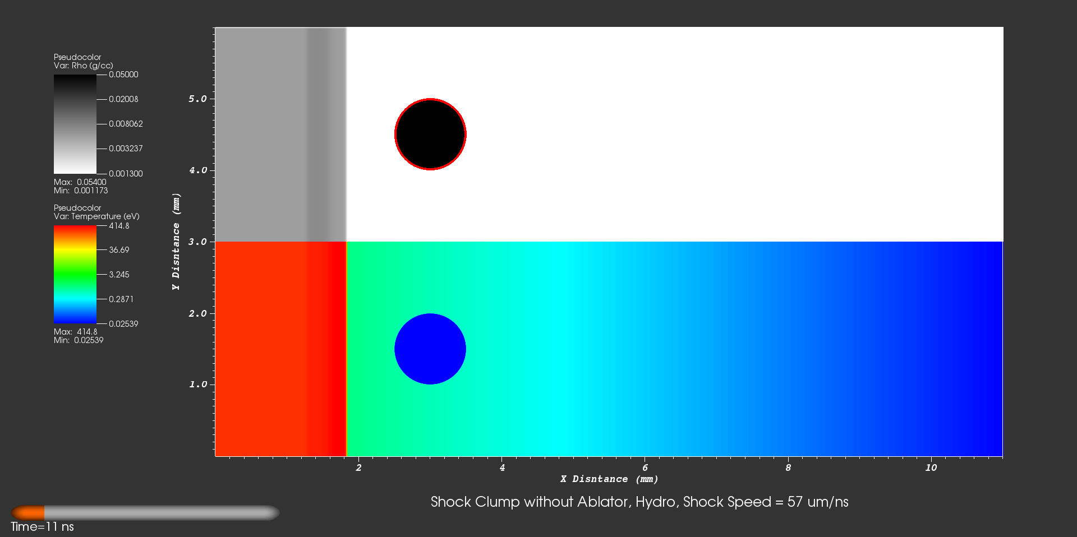Click the 0.02539 temperature legend tick value
This screenshot has height=537, width=1077.
click(x=123, y=324)
